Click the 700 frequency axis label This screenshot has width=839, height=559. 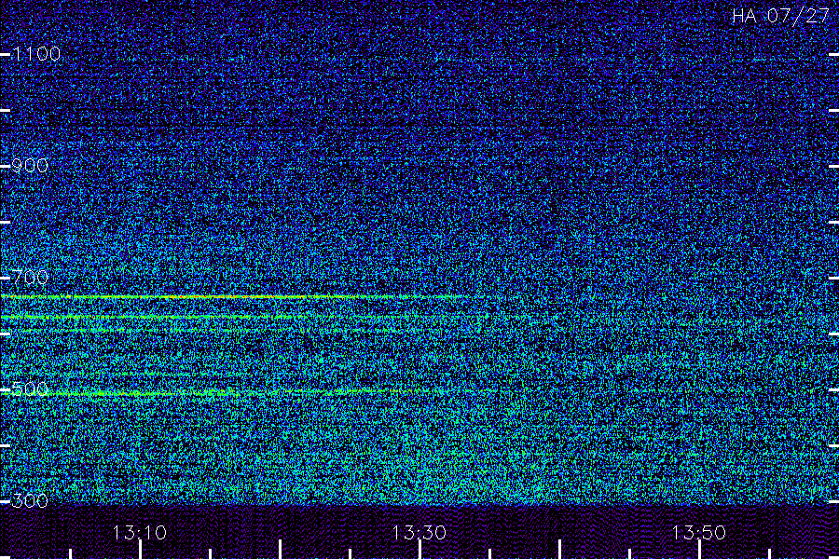coord(30,278)
